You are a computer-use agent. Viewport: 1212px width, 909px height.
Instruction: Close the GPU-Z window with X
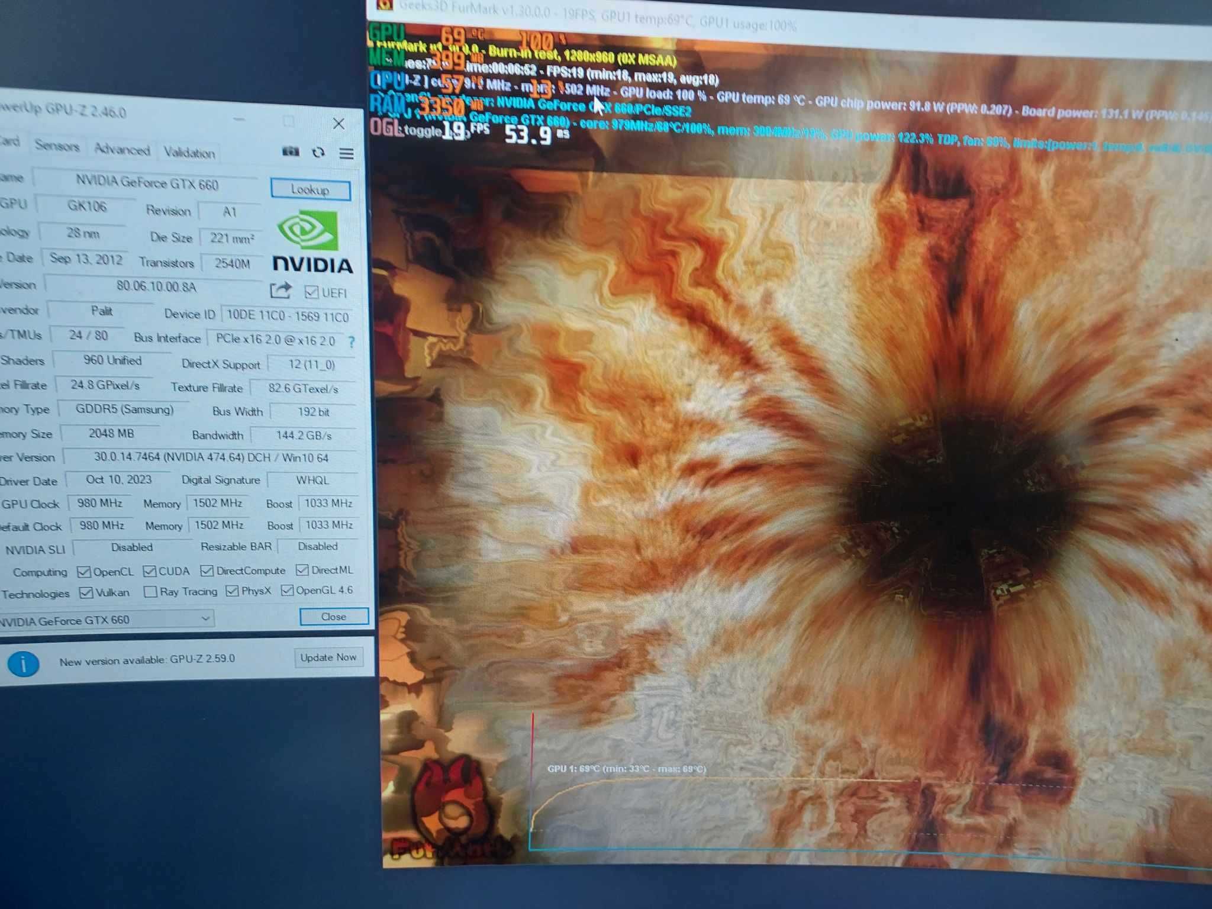(x=339, y=123)
